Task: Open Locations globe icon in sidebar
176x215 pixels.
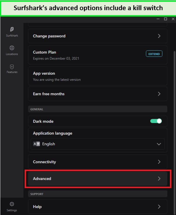Action: click(12, 48)
